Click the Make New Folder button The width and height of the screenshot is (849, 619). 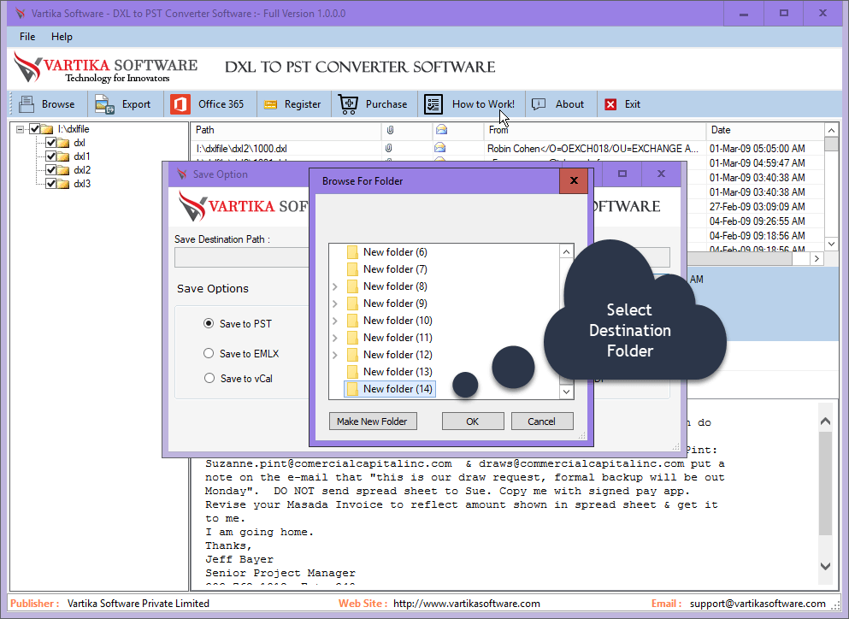373,422
